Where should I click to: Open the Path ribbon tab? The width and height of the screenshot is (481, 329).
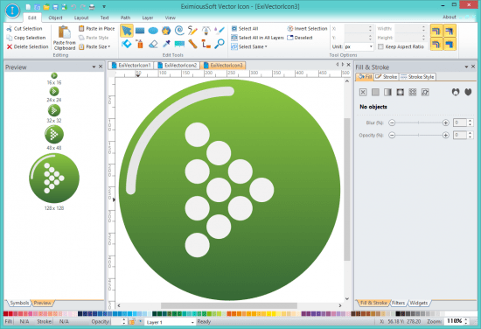tap(125, 17)
